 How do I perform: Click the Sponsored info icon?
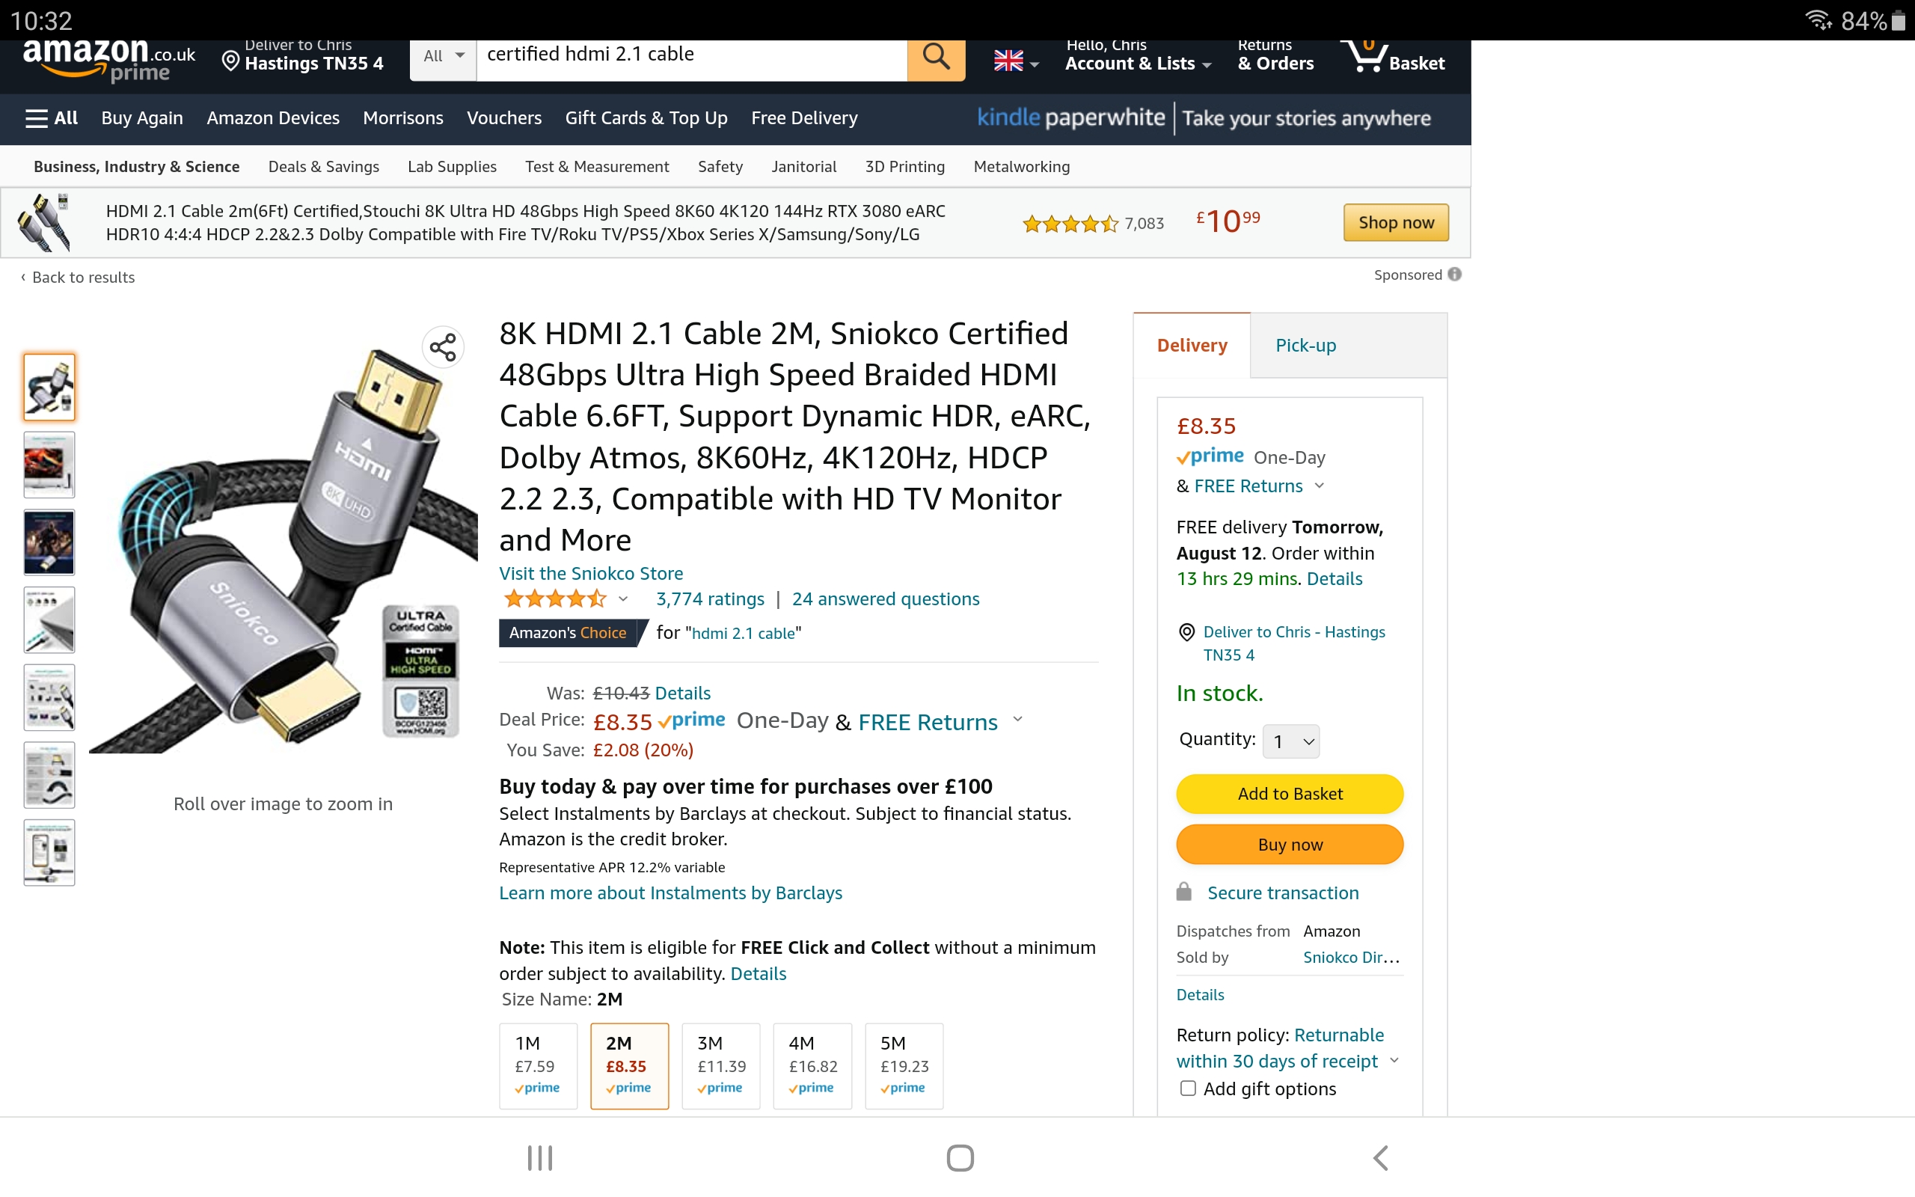click(1454, 274)
